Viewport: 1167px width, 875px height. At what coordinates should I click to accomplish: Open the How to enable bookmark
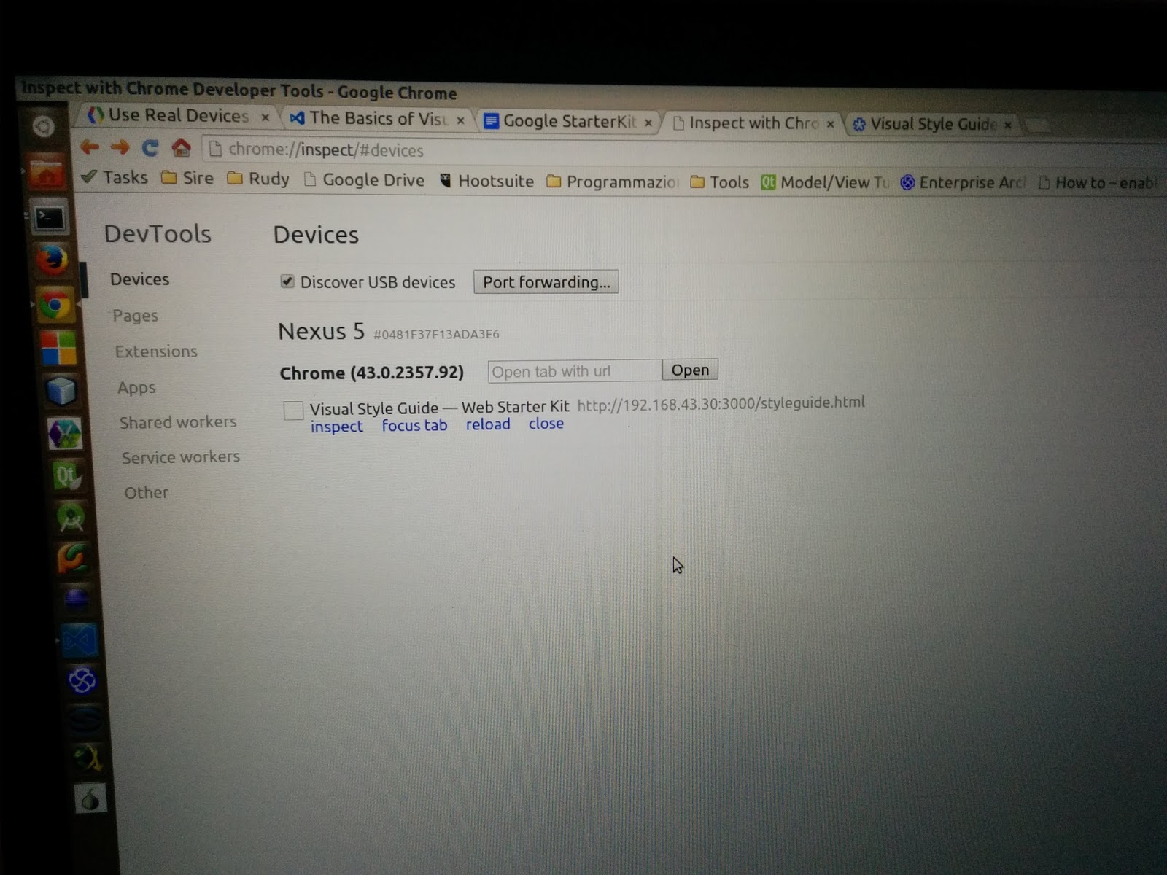coord(1098,182)
